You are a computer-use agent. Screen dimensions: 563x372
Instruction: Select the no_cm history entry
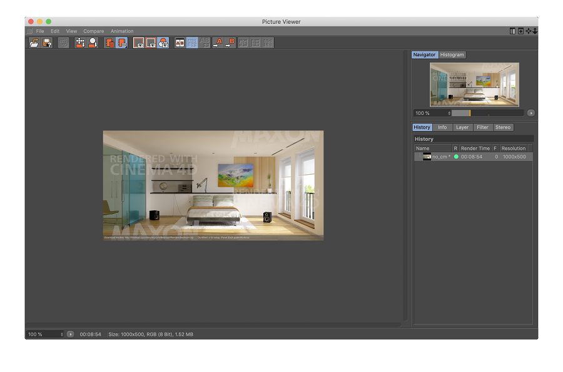pos(474,157)
